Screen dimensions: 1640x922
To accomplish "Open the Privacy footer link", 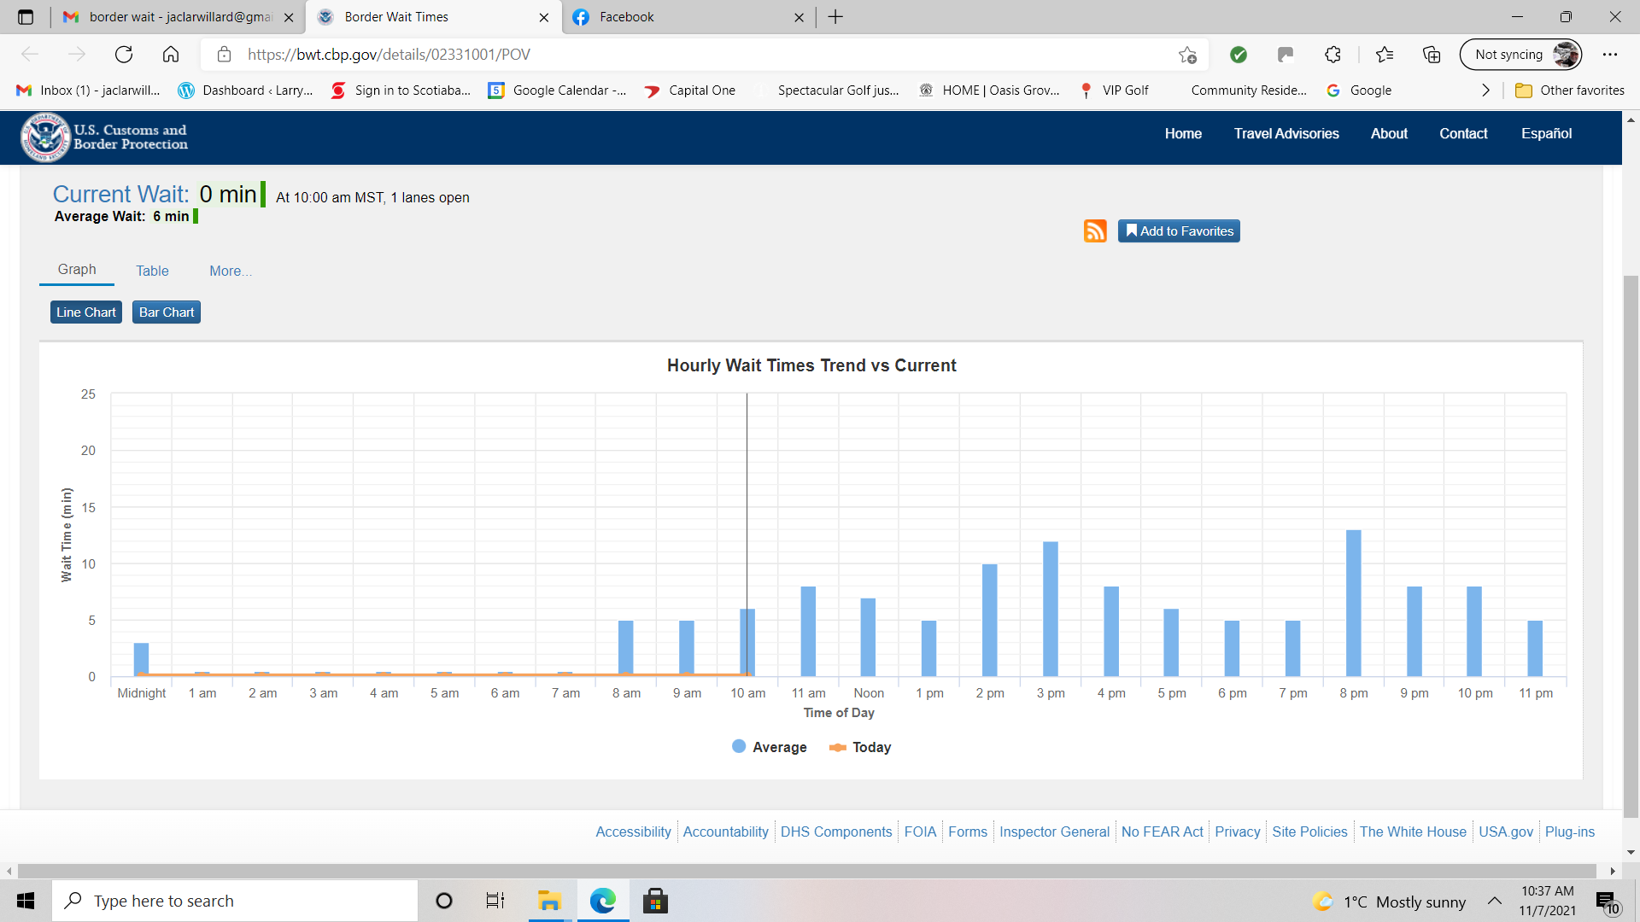I will coord(1237,832).
